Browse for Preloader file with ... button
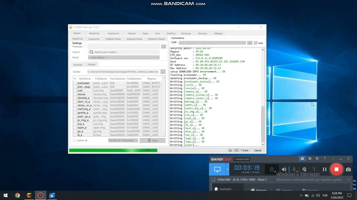The image size is (357, 200). tap(163, 47)
